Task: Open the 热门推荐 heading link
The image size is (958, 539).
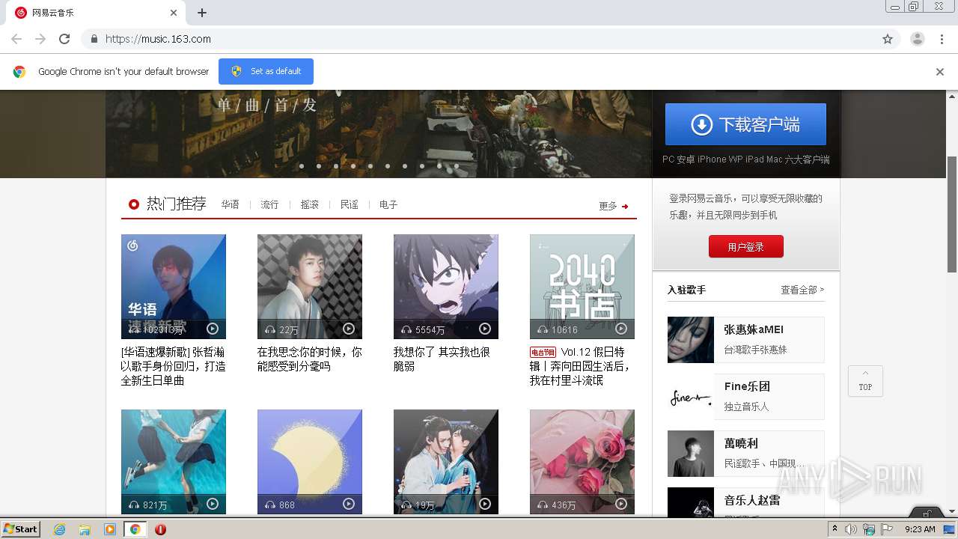Action: 176,204
